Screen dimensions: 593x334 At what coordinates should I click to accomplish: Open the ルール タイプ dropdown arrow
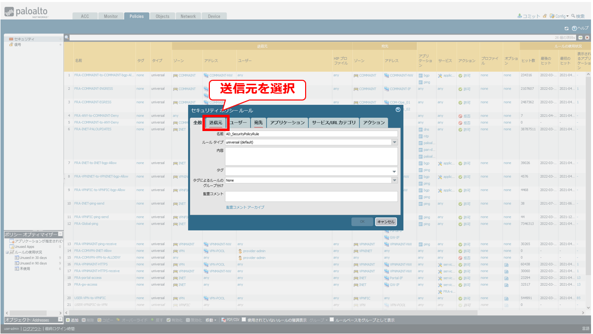(x=395, y=142)
